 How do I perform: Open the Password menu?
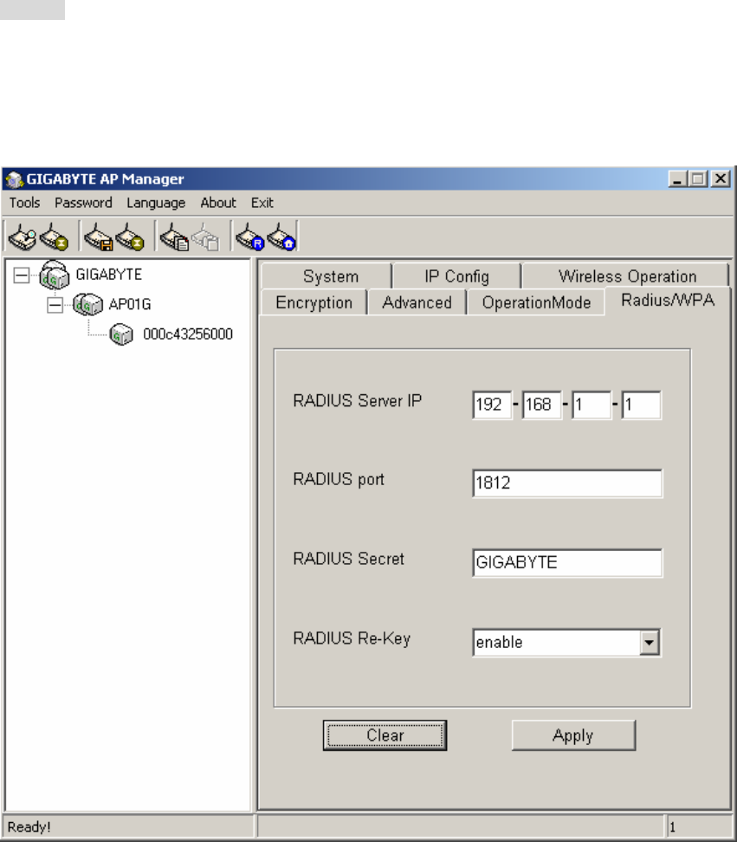[83, 203]
